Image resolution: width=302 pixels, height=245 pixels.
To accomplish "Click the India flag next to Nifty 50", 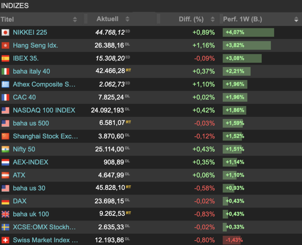I will pyautogui.click(x=5, y=149).
